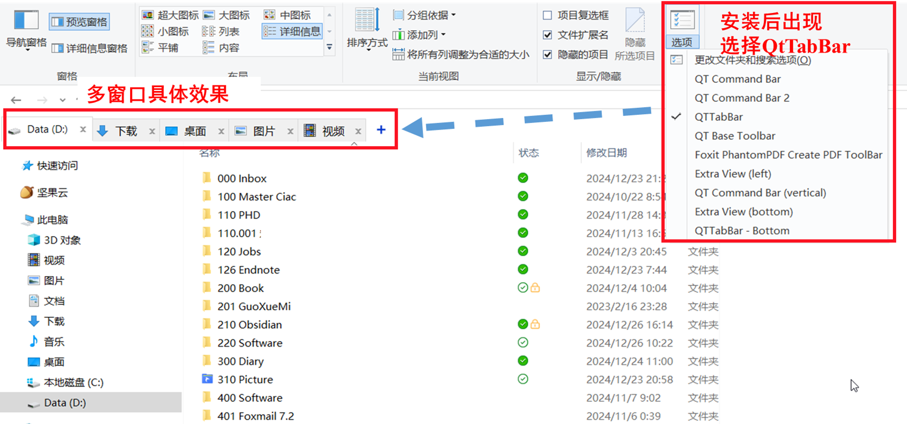Enable QT Base Toolbar
Viewport: 907px width, 424px height.
tap(735, 136)
